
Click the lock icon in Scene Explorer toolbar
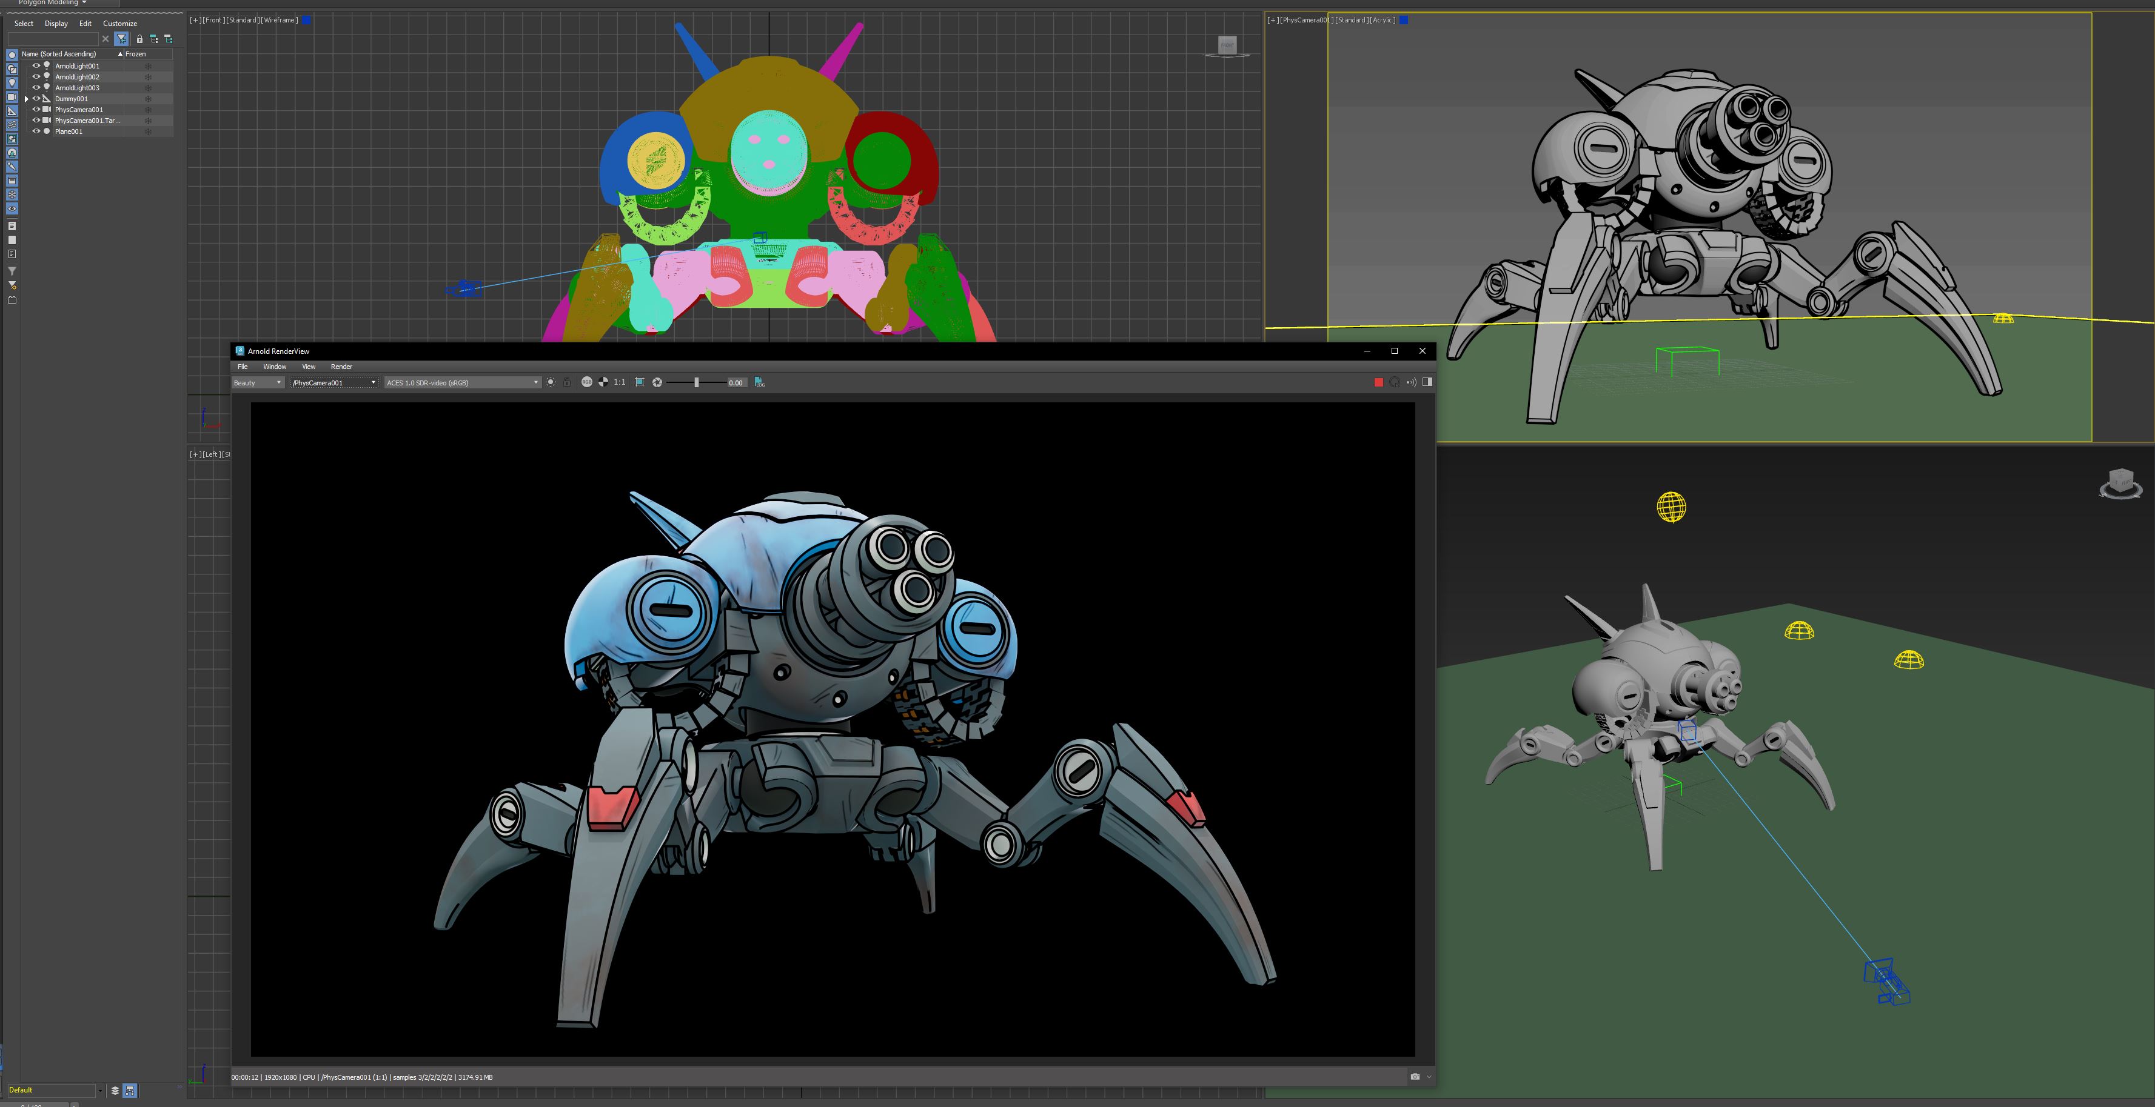click(139, 38)
